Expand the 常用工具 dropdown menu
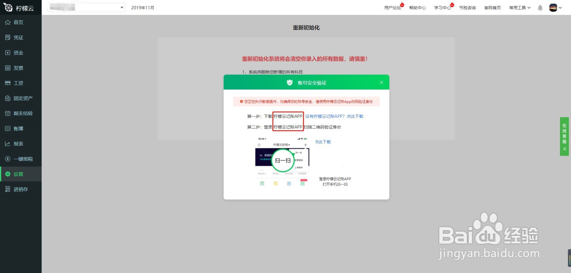The image size is (571, 273). tap(520, 7)
